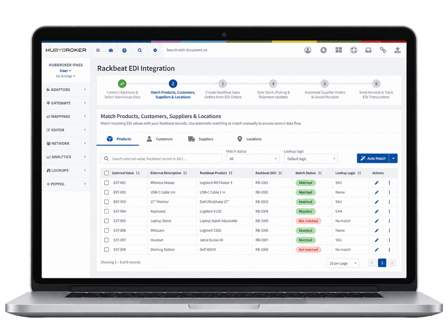Open the Lookup logic dropdown
The width and height of the screenshot is (448, 336).
tap(311, 159)
